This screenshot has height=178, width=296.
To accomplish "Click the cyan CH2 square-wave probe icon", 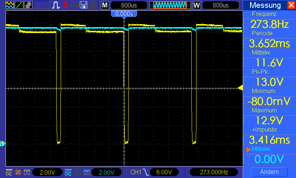I will pyautogui.click(x=87, y=172).
